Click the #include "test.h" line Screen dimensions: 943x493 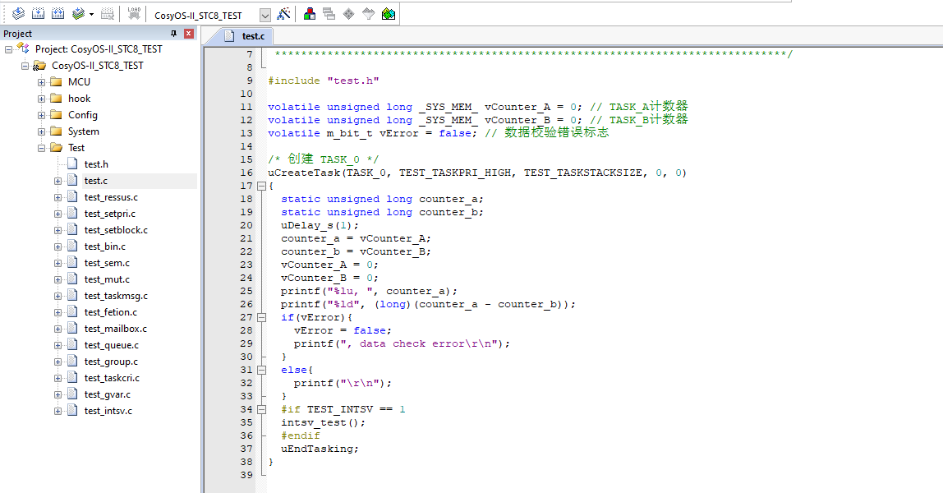324,81
